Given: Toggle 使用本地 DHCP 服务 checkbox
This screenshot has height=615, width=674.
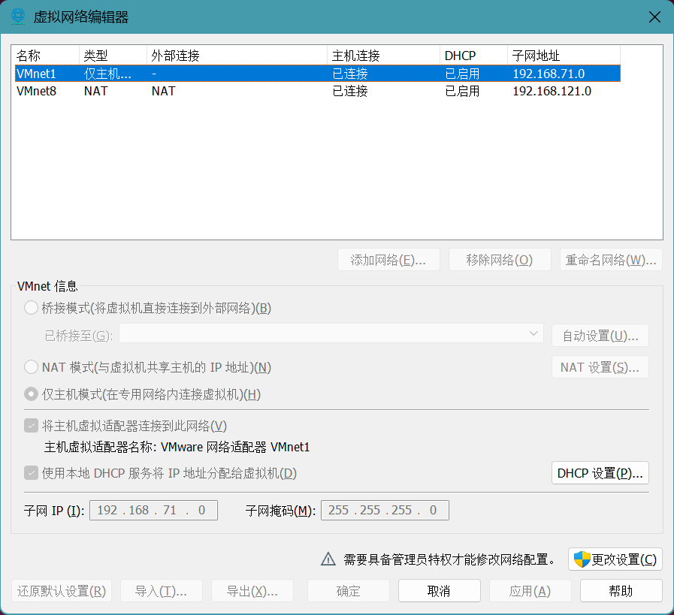Looking at the screenshot, I should [x=31, y=473].
